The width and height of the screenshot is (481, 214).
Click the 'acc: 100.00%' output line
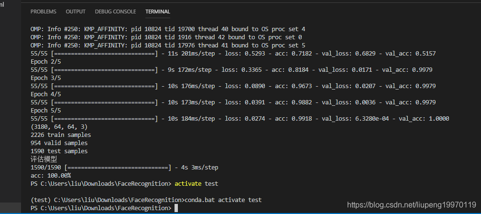[x=51, y=176]
